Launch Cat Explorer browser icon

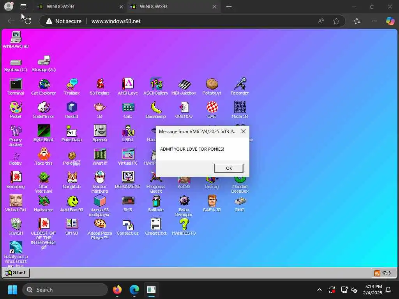(x=44, y=87)
